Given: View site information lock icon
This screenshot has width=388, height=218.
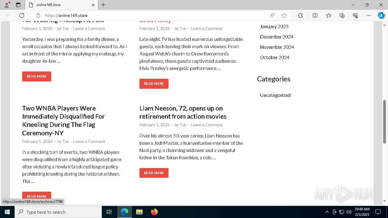Looking at the screenshot, I should (38, 15).
